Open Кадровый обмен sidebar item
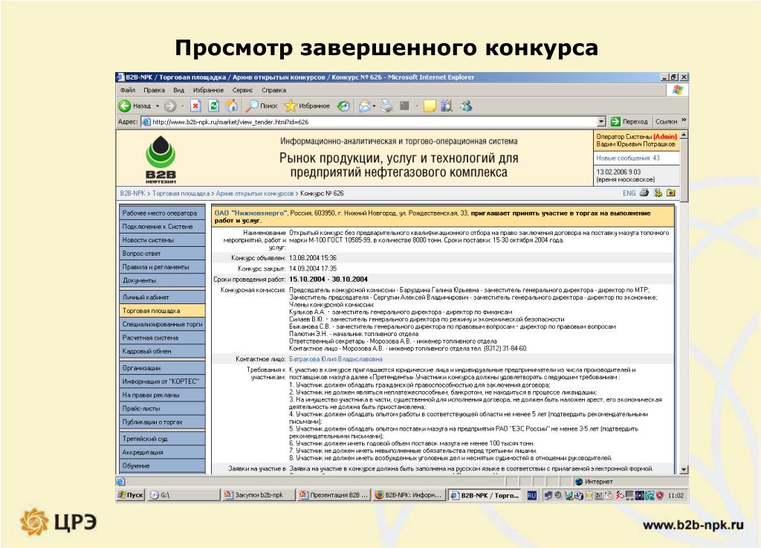The height and width of the screenshot is (548, 761). tap(162, 352)
